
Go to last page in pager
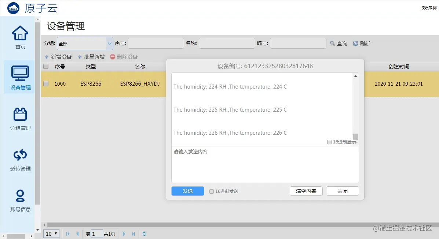pyautogui.click(x=133, y=234)
